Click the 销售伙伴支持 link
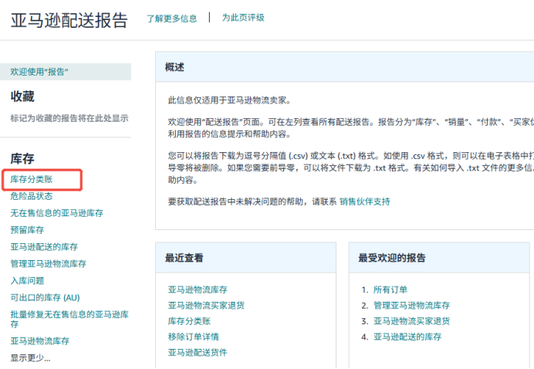The width and height of the screenshot is (534, 369). (365, 201)
